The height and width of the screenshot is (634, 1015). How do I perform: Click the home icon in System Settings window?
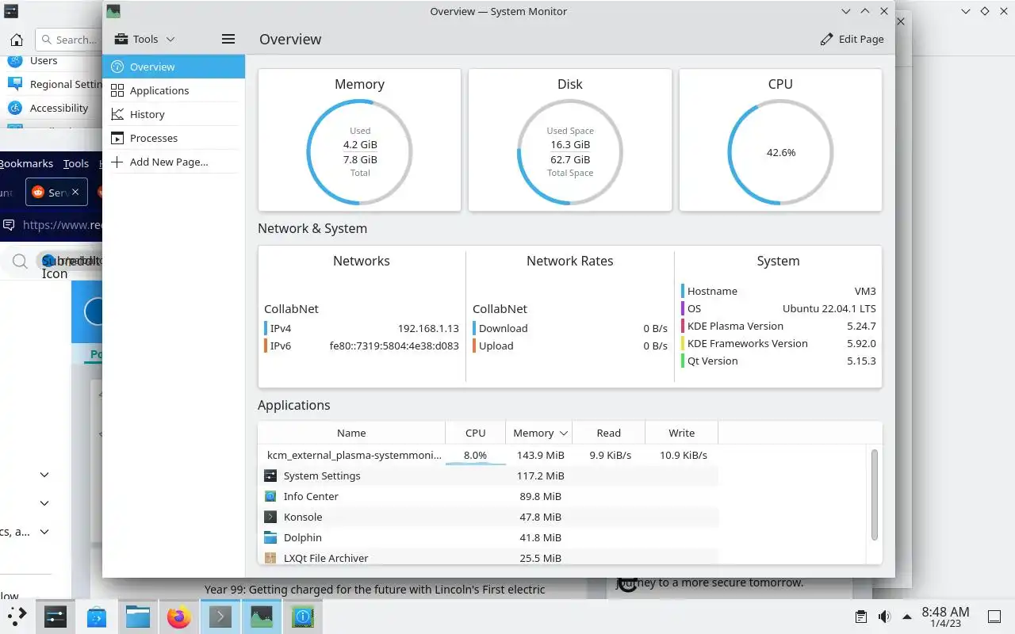pos(17,40)
